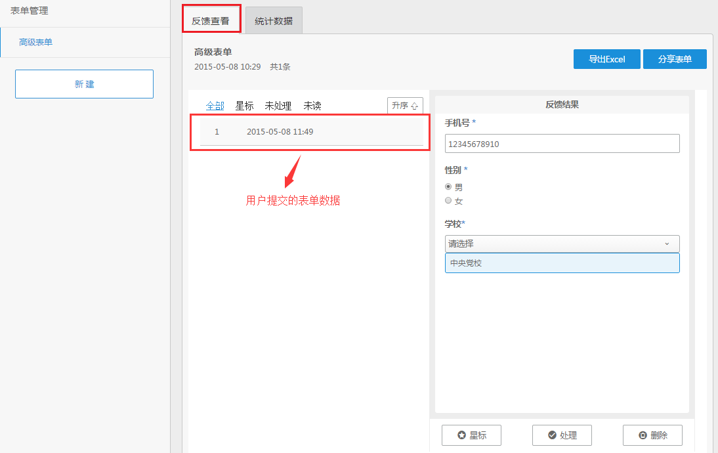Select 高级表单 in the left sidebar
This screenshot has height=453, width=718.
pos(36,43)
